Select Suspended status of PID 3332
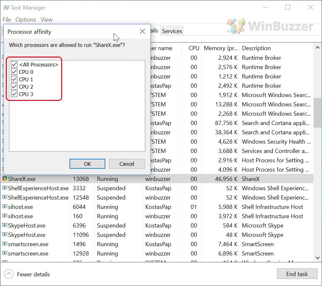 111,188
